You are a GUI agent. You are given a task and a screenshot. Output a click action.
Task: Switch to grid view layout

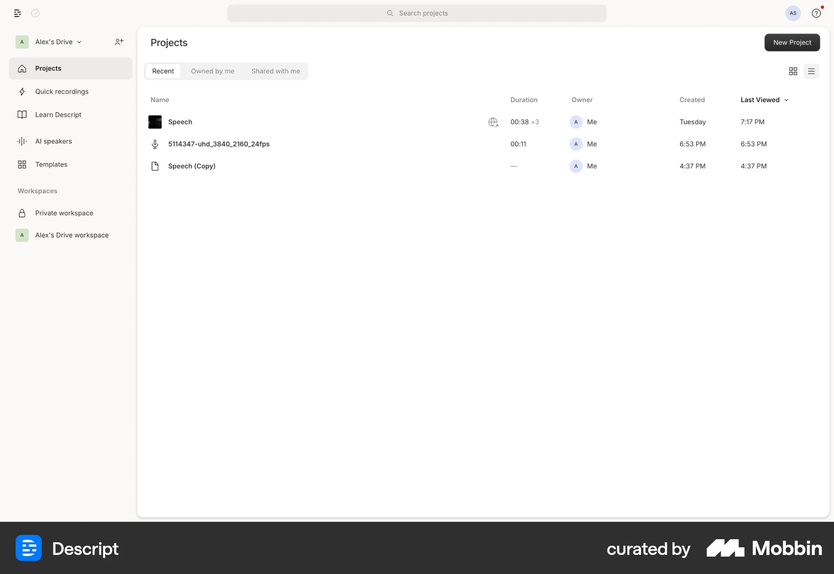(x=792, y=71)
